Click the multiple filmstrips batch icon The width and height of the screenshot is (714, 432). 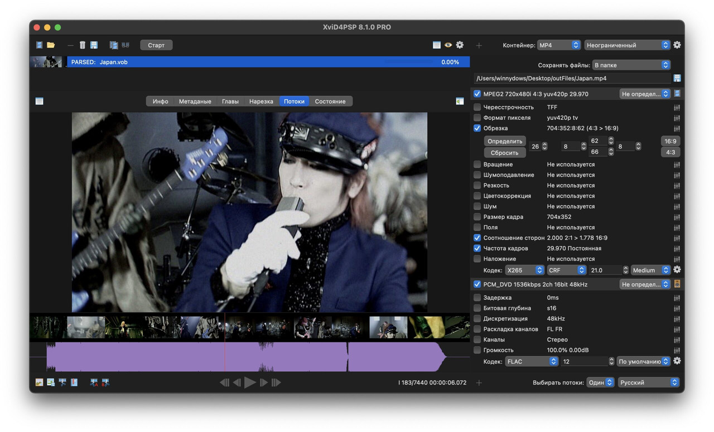[x=114, y=45]
